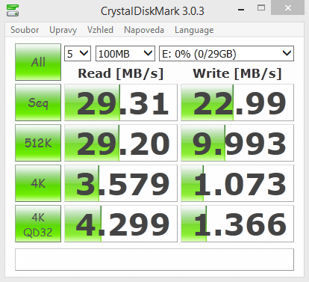Start the 512K benchmark test
The height and width of the screenshot is (282, 309).
[x=38, y=143]
